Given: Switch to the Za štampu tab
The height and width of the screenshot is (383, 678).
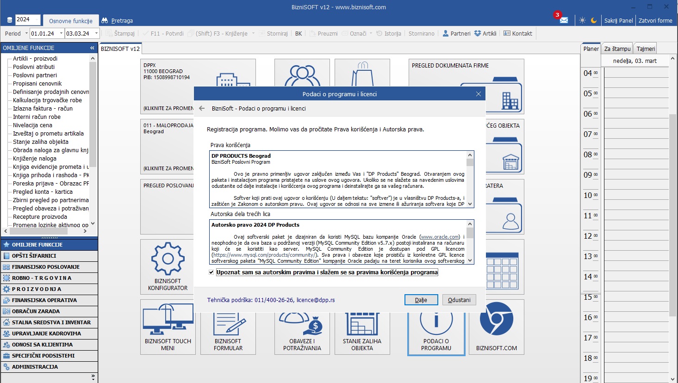Looking at the screenshot, I should click(617, 49).
